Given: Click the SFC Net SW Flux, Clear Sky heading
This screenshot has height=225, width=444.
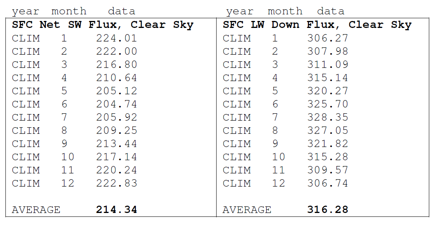Looking at the screenshot, I should pos(102,25).
